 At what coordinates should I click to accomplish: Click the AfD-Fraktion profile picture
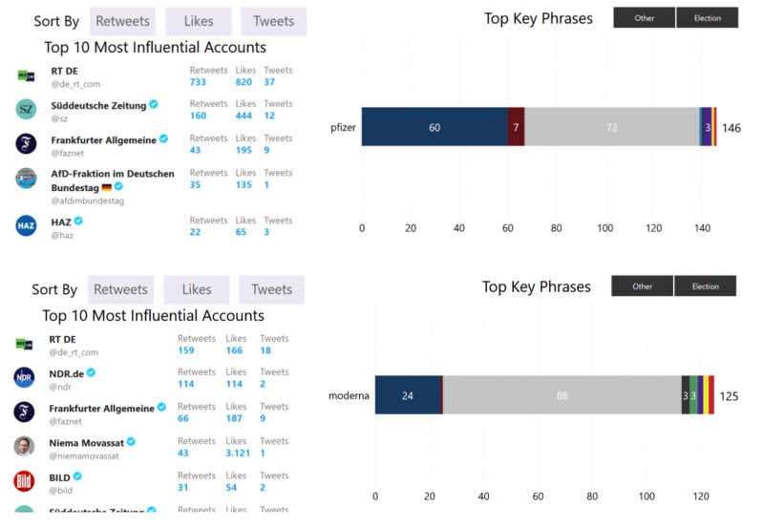[26, 179]
